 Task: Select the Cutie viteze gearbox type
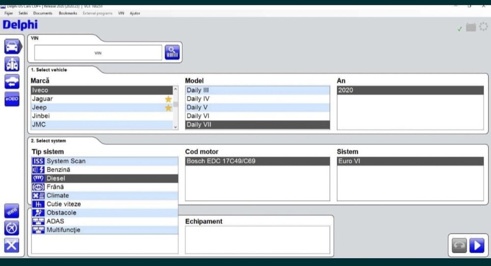105,204
